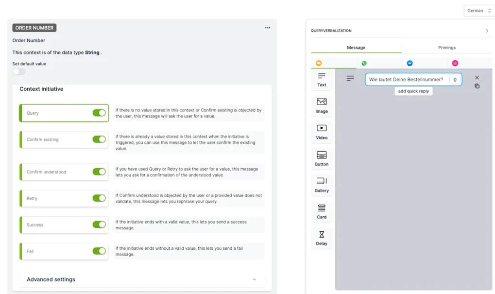
Task: Open the German language dropdown
Action: tap(479, 10)
